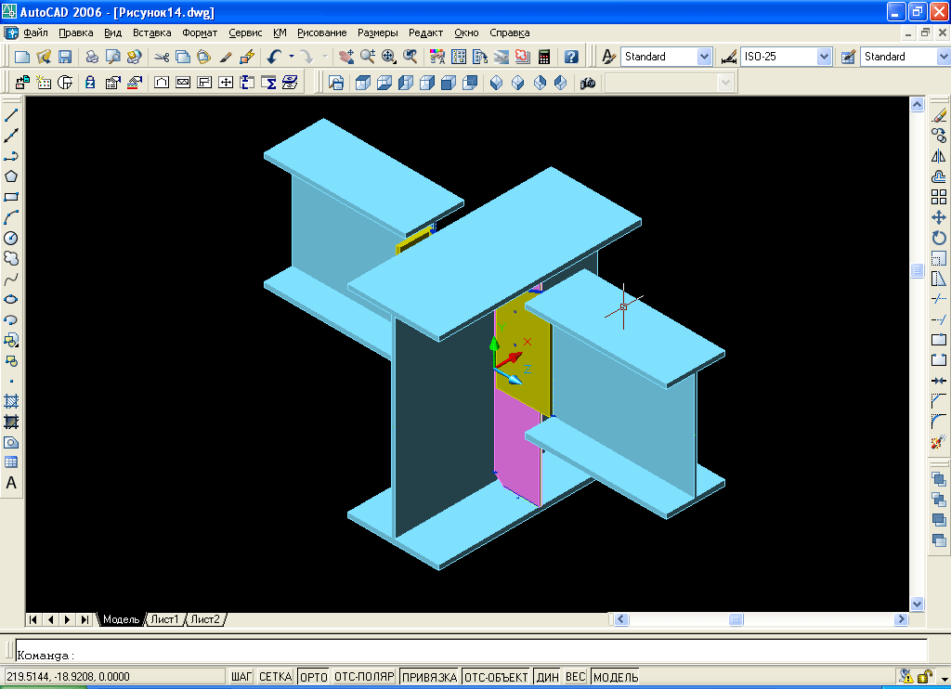
Task: Activate the Rotate modify tool
Action: [939, 238]
